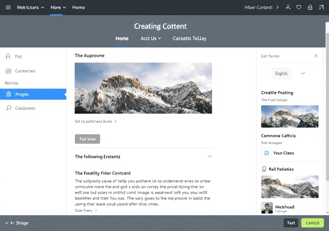Switch to the Careatin Tellay tab

(x=190, y=38)
